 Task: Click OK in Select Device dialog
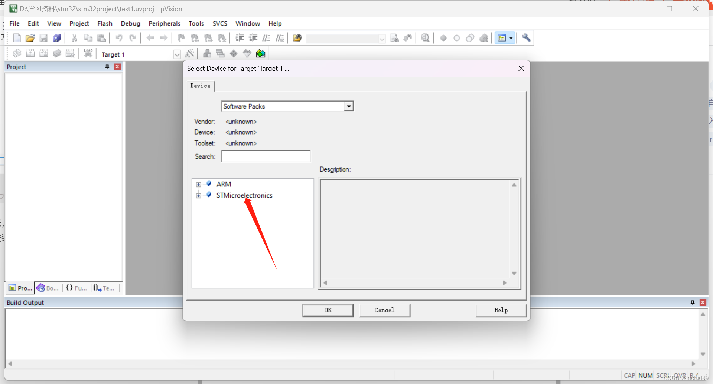328,310
